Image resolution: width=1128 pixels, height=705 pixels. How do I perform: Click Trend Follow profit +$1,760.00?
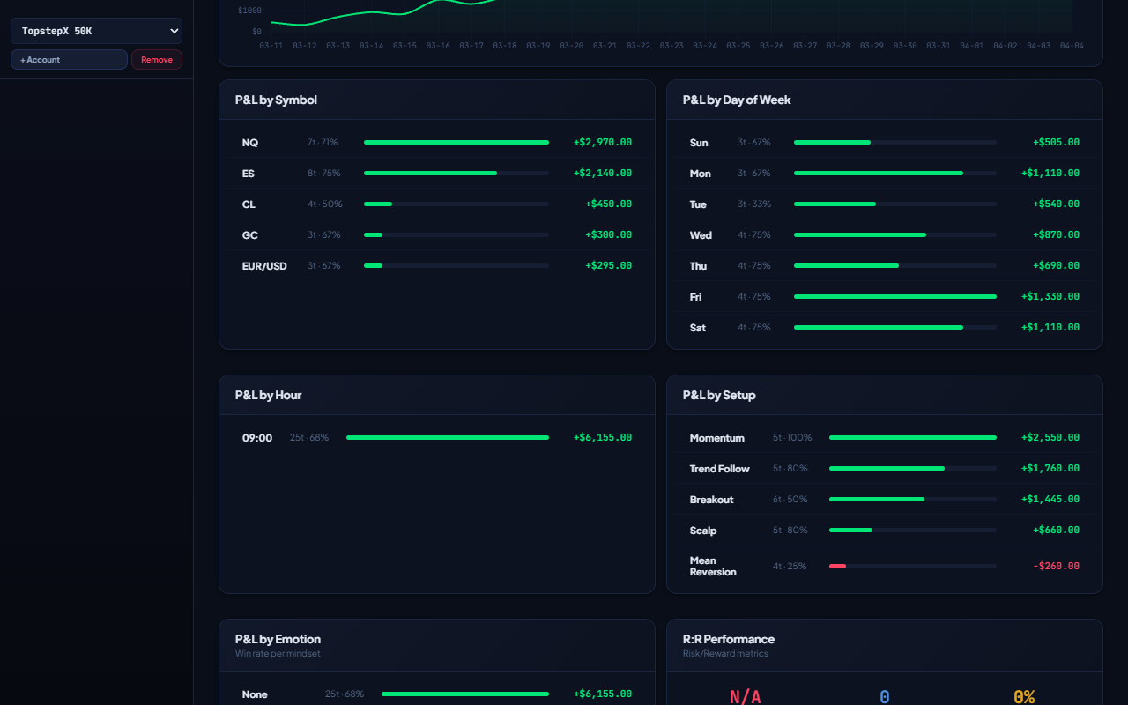pyautogui.click(x=1050, y=469)
